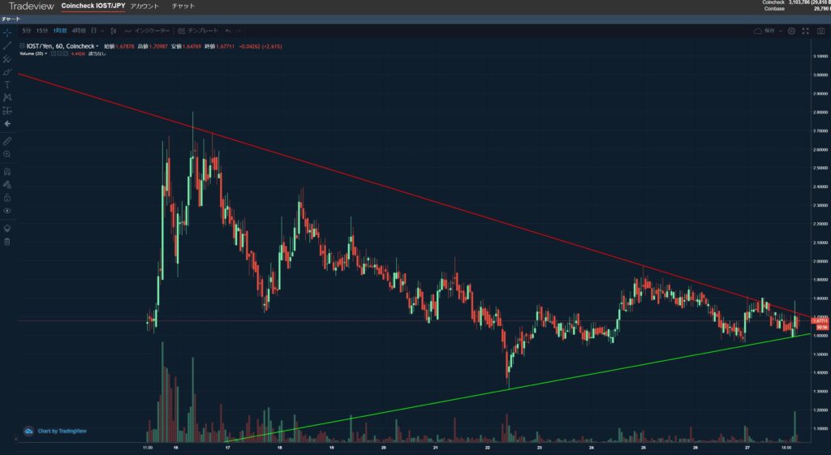The image size is (831, 455).
Task: Toggle magnet mode in left toolbar
Action: click(x=6, y=172)
